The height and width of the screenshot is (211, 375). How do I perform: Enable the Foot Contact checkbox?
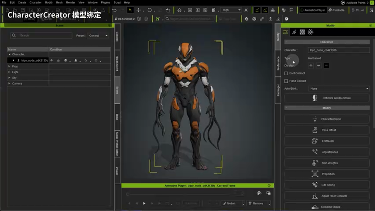coord(286,73)
